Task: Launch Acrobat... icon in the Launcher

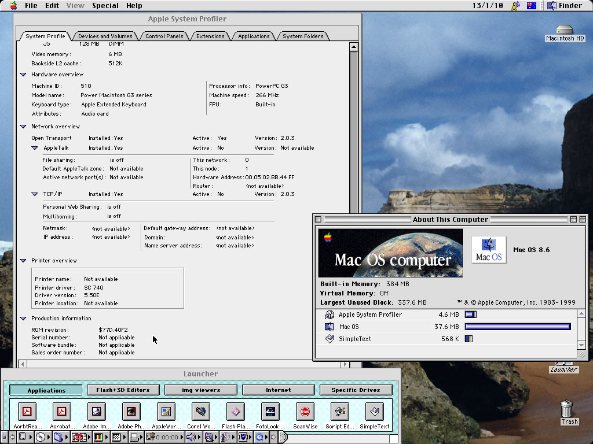Action: click(61, 412)
